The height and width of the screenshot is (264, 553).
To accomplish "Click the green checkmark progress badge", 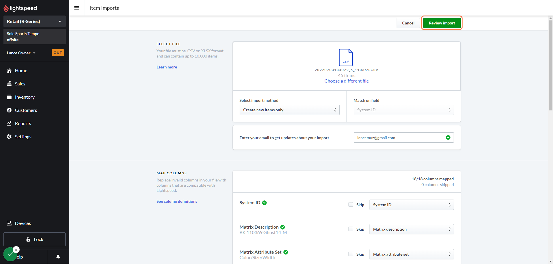I will coord(10,254).
